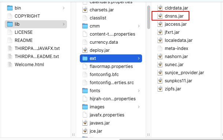
Task: Click the flavormap.properties document icon
Action: (85, 67)
